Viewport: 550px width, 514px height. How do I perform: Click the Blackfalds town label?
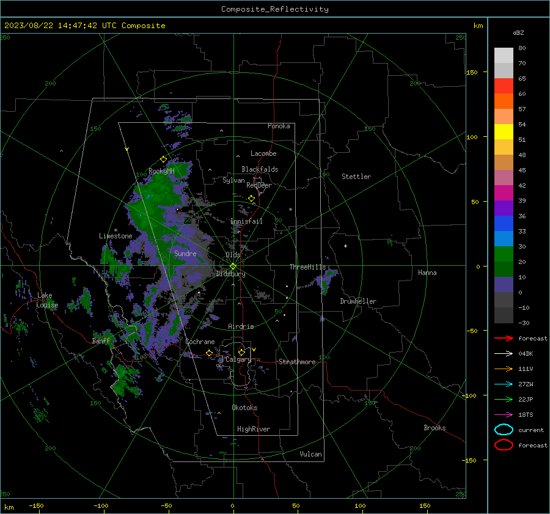coord(260,169)
